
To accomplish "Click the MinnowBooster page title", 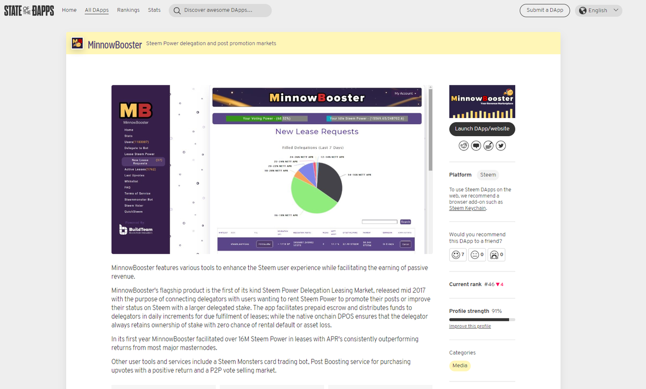I will click(x=115, y=44).
